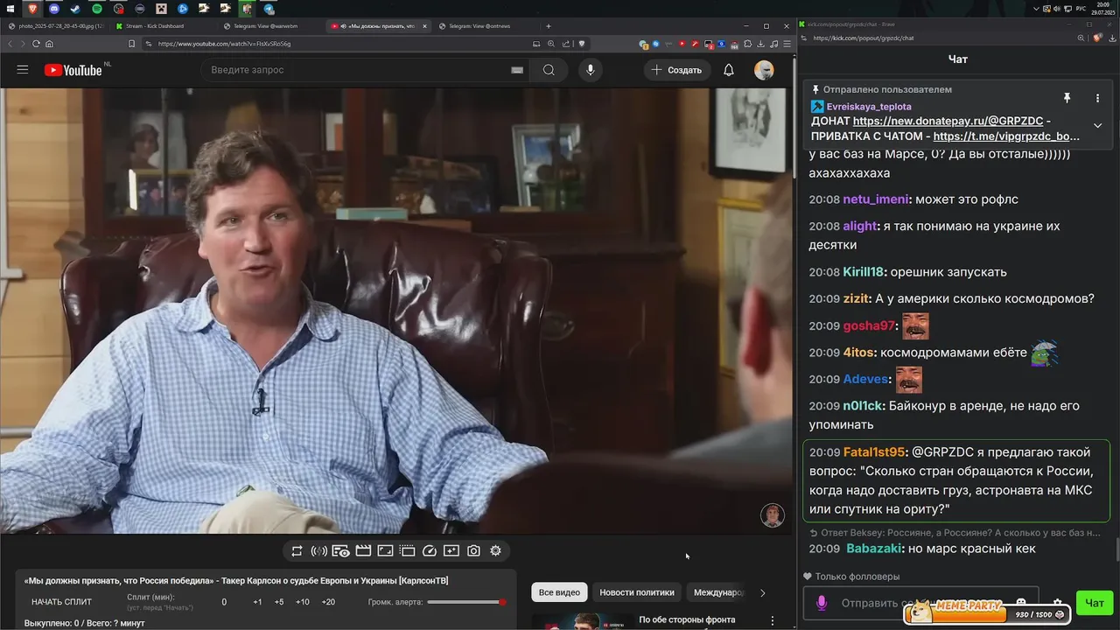Reload the YouTube page

click(x=36, y=44)
